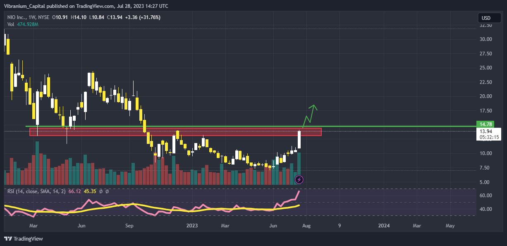The height and width of the screenshot is (246, 507).
Task: Click the Vol indicator legend label
Action: click(11, 24)
